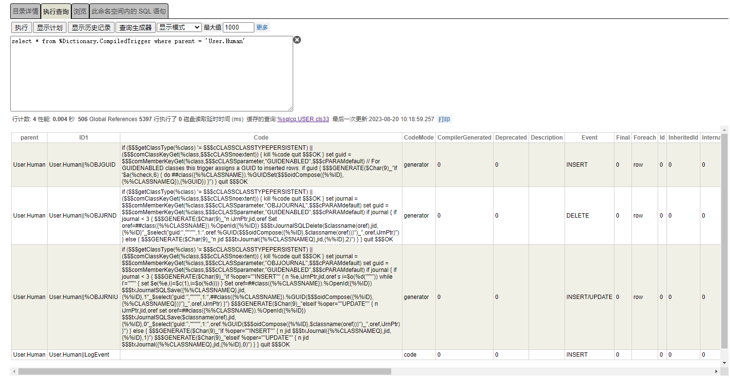Open the 目录详情 tab
This screenshot has height=378, width=730.
[x=25, y=11]
